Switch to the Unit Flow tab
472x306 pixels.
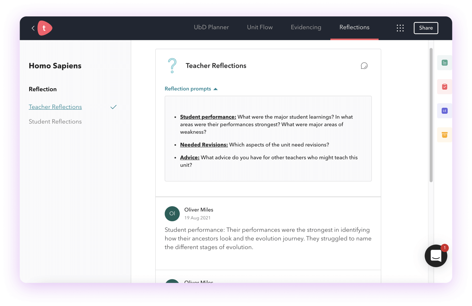pos(260,27)
